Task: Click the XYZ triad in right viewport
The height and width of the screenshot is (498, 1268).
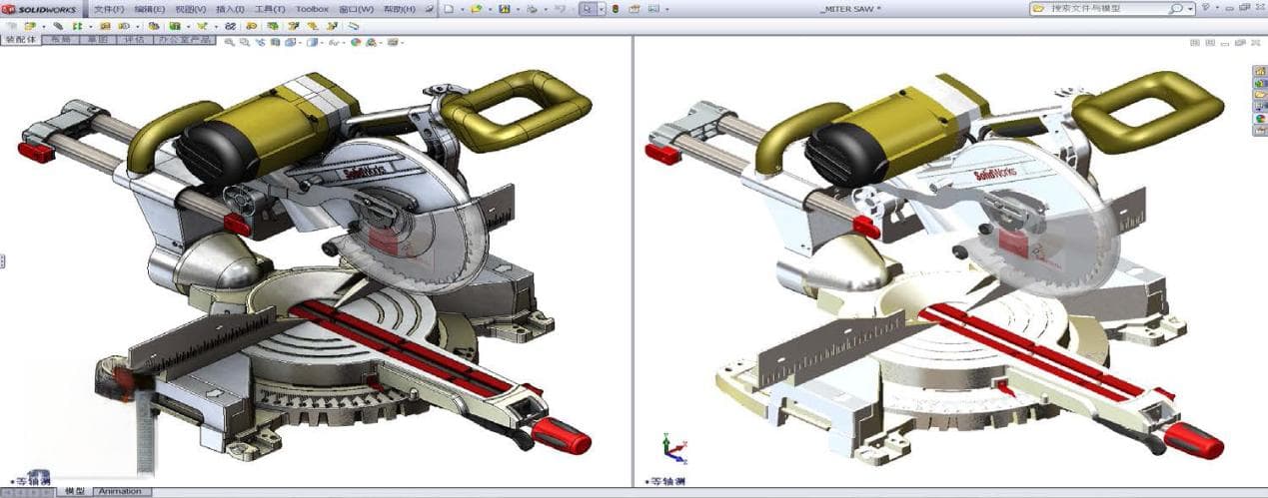Action: click(675, 450)
